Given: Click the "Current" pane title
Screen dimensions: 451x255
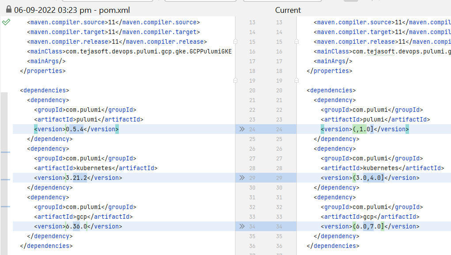Looking at the screenshot, I should [288, 10].
